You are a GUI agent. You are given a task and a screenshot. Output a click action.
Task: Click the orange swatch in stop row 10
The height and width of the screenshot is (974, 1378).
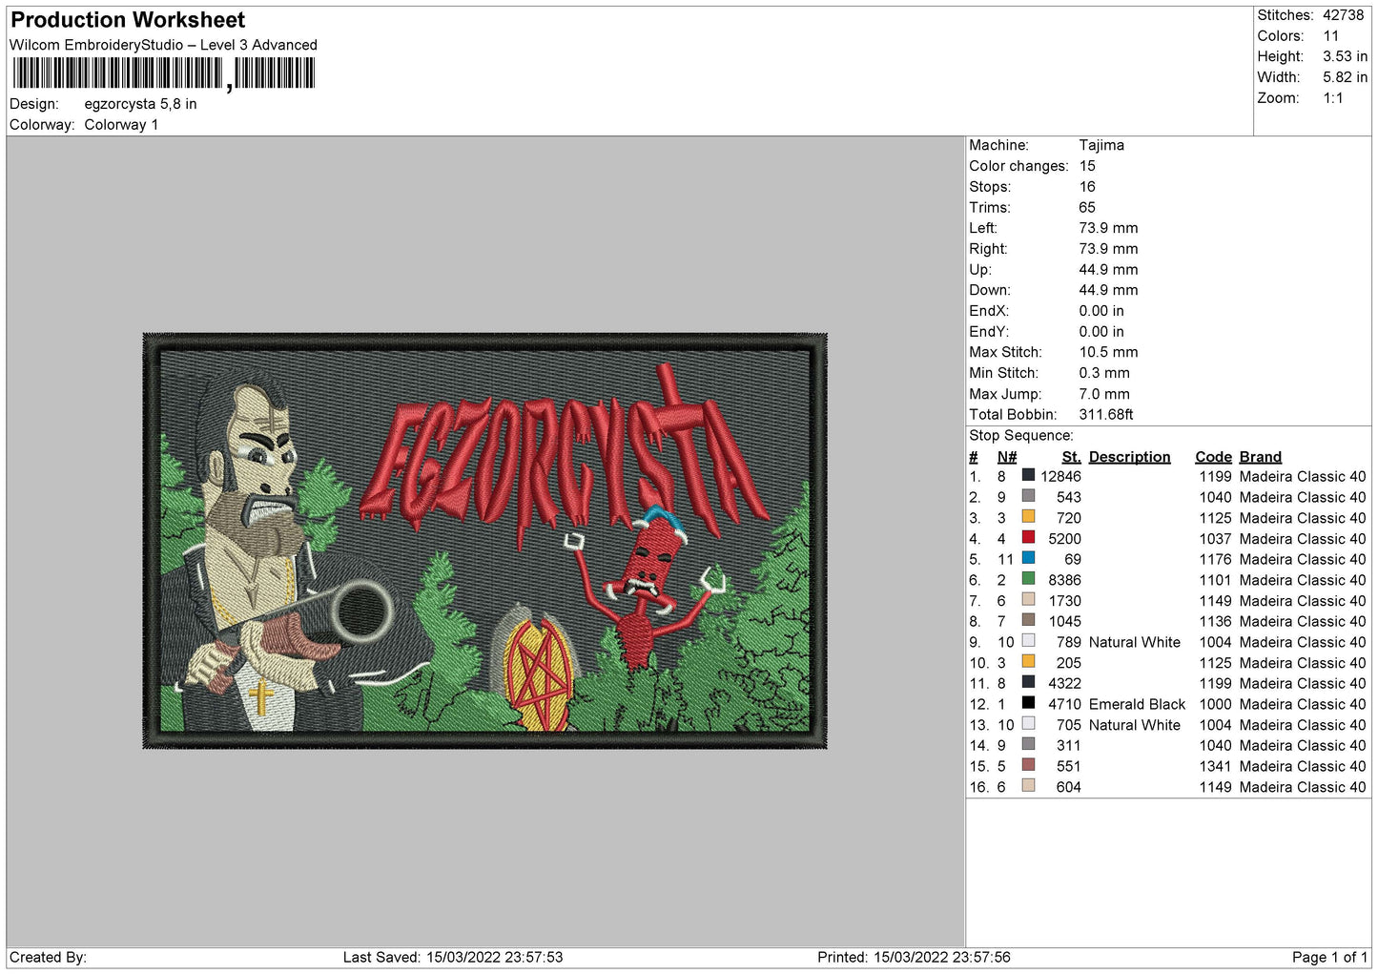(x=1028, y=662)
